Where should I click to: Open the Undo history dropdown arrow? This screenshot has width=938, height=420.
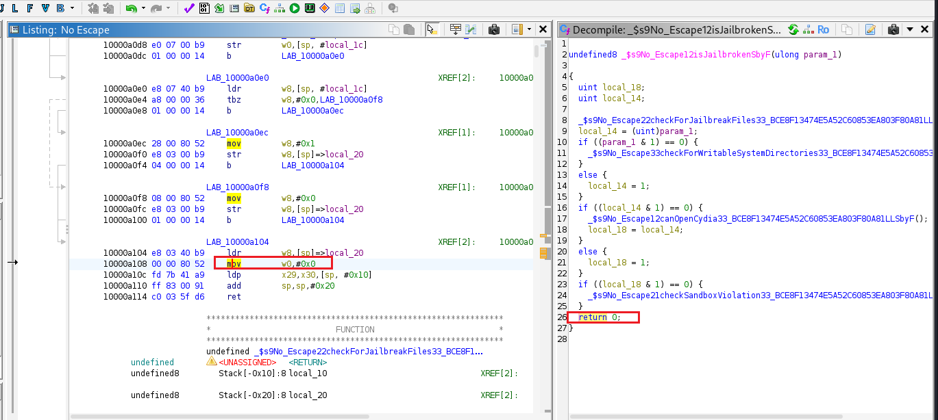(x=143, y=8)
